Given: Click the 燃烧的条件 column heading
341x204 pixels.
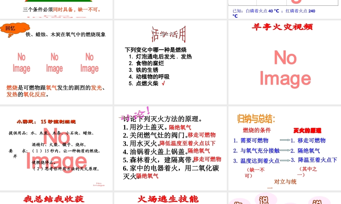Looking at the screenshot, I should pyautogui.click(x=257, y=130).
